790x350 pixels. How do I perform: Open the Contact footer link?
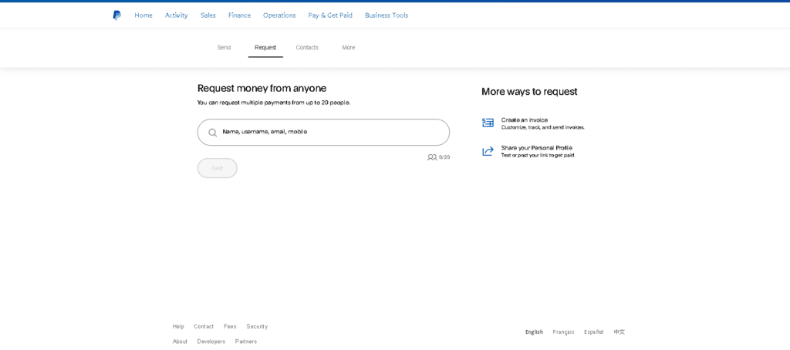[204, 326]
